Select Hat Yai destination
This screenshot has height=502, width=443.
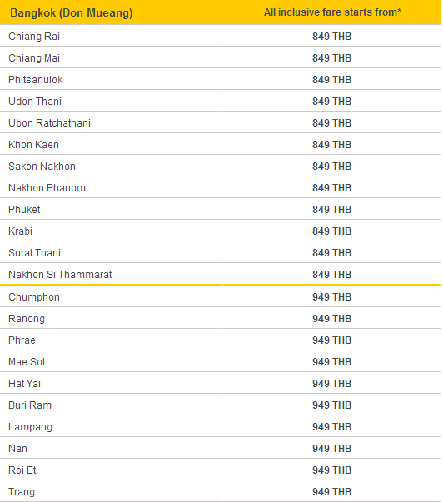(x=24, y=384)
